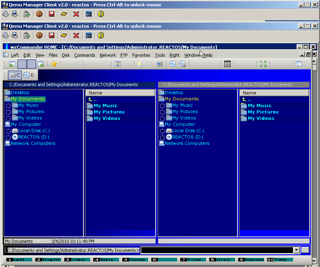The image size is (320, 267).
Task: Click the calendar grid toolbar icon
Action: click(227, 64)
